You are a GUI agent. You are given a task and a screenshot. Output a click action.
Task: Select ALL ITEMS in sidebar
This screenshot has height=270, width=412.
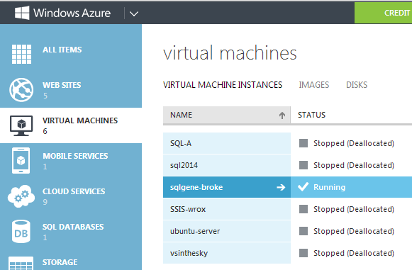click(x=62, y=50)
